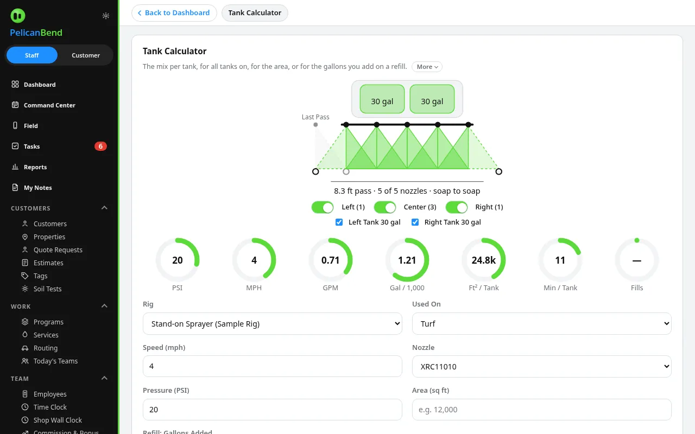The height and width of the screenshot is (434, 695).
Task: Click the Field phone icon
Action: 15,126
